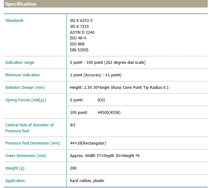Screen dimensions: 209x188
Task: Click the Φ3 diameter value
Action: (72, 125)
